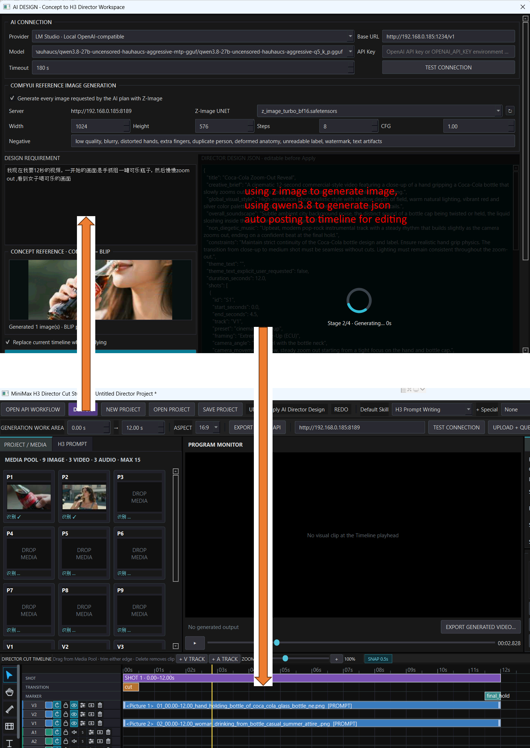Lock the A1 audio track

tap(66, 732)
